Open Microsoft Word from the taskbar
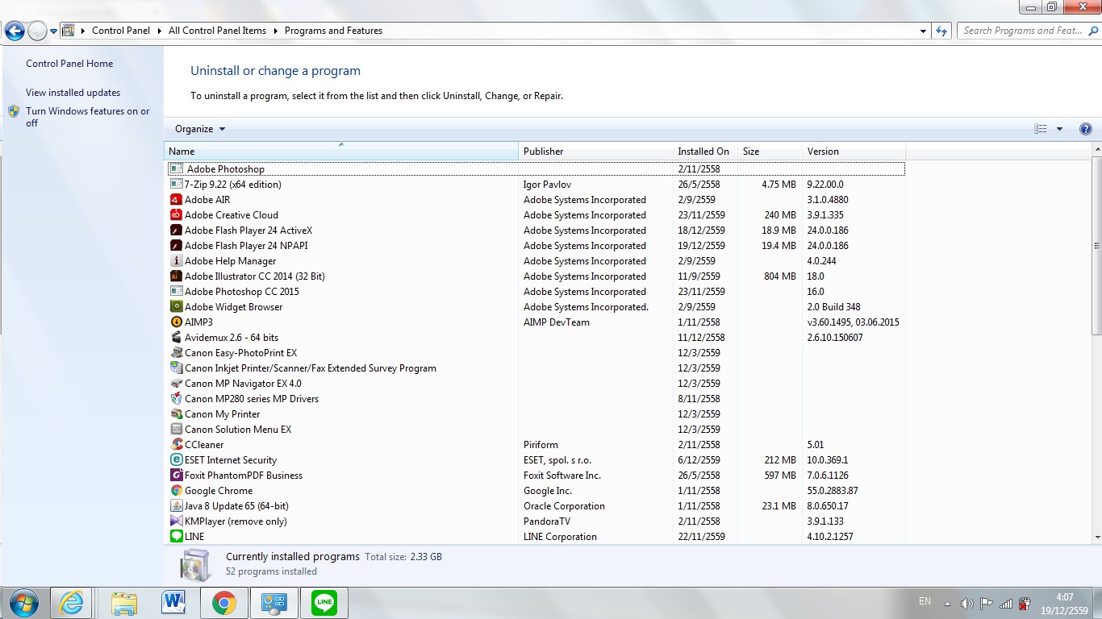1102x619 pixels. pyautogui.click(x=173, y=602)
